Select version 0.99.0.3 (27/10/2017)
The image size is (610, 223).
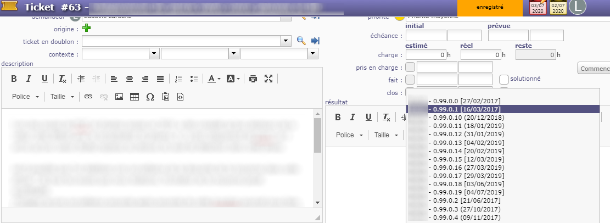coord(502,209)
